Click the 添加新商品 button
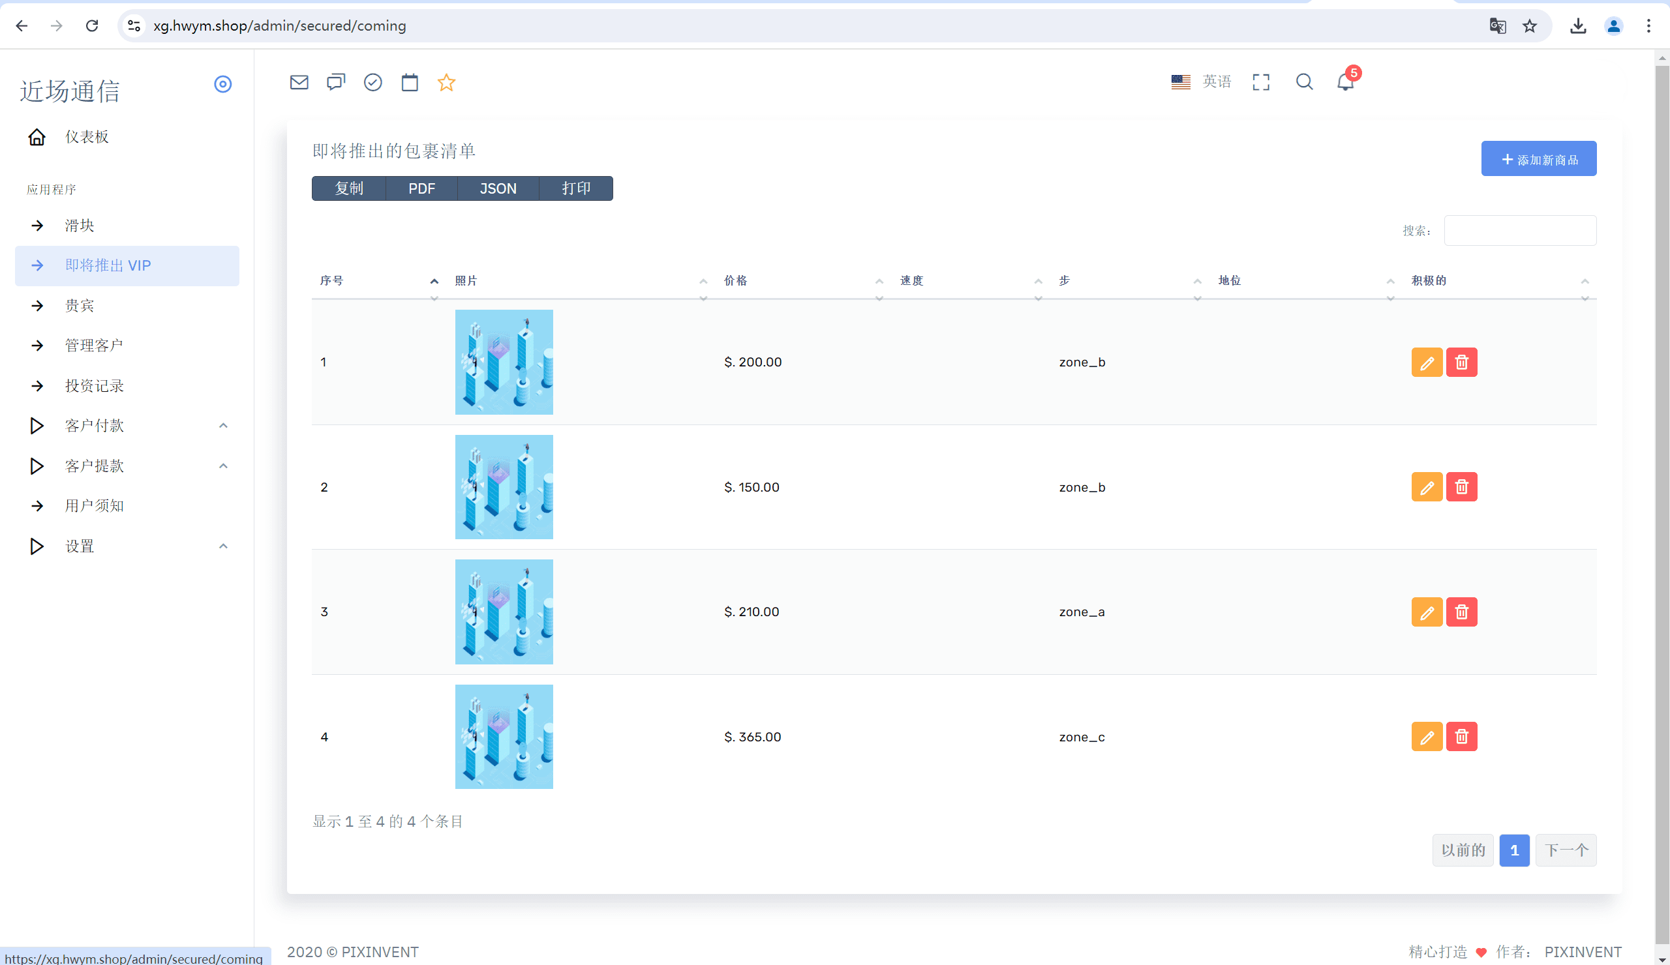 pyautogui.click(x=1538, y=159)
